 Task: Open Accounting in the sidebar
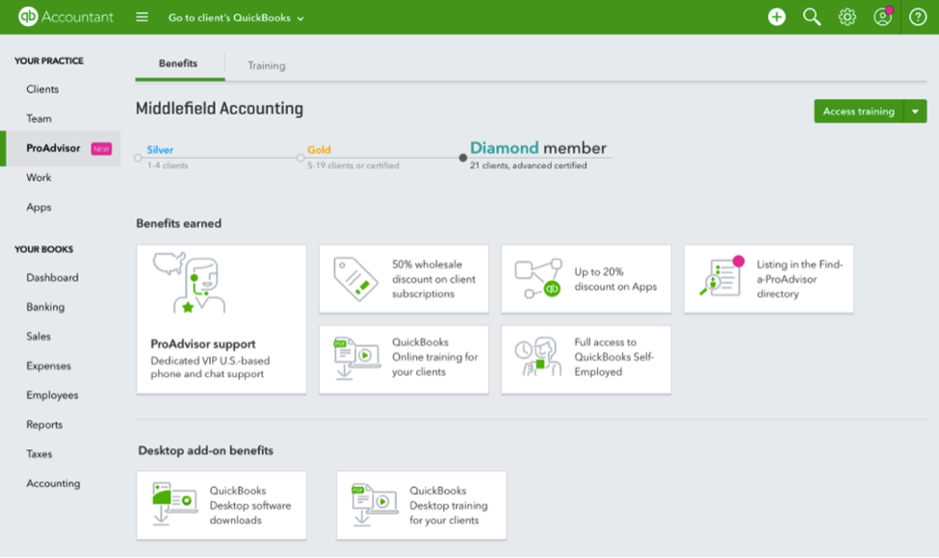coord(53,483)
